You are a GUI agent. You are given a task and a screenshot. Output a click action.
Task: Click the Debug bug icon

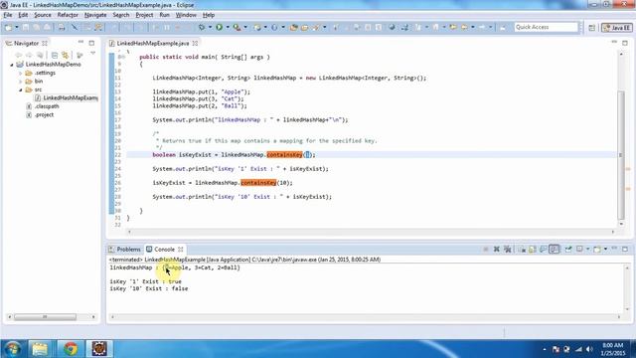click(x=202, y=27)
